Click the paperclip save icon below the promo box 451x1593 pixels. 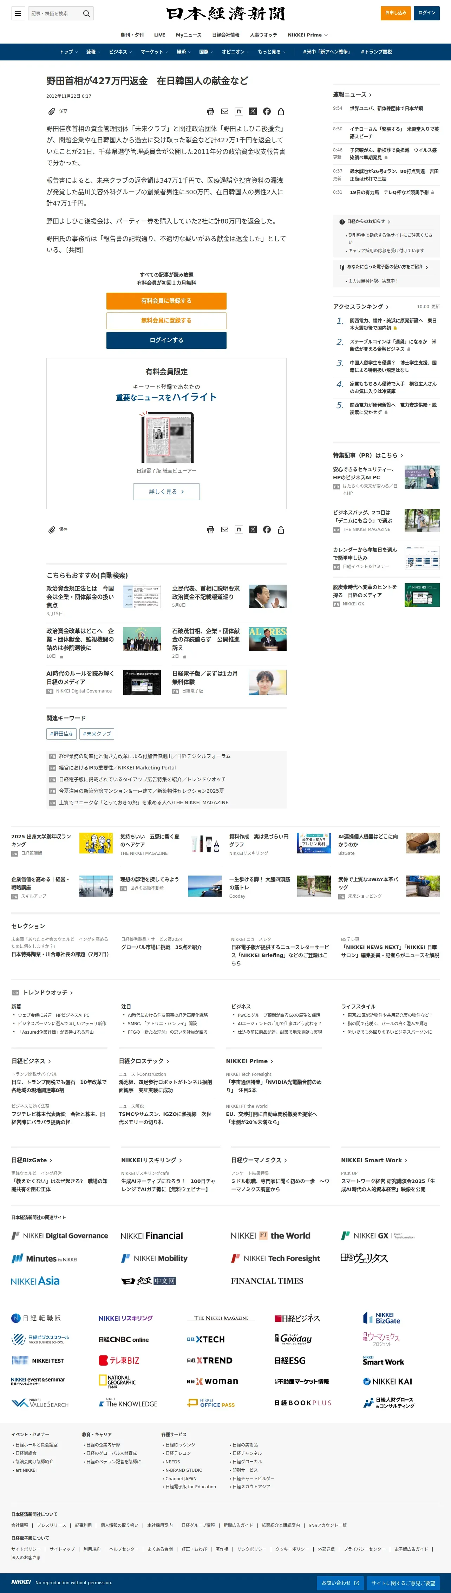point(52,529)
